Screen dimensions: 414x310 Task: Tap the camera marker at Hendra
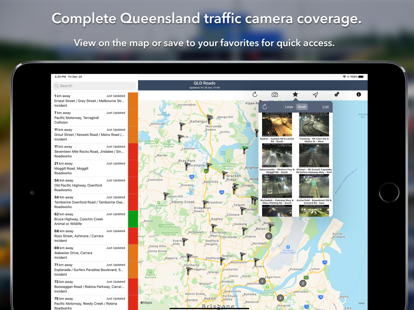pyautogui.click(x=256, y=262)
